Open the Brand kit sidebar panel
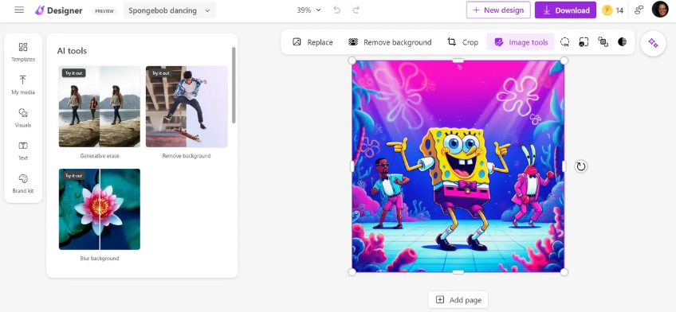The image size is (676, 312). [x=23, y=184]
